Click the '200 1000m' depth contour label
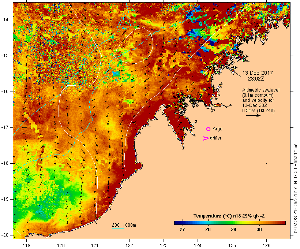 (124, 225)
